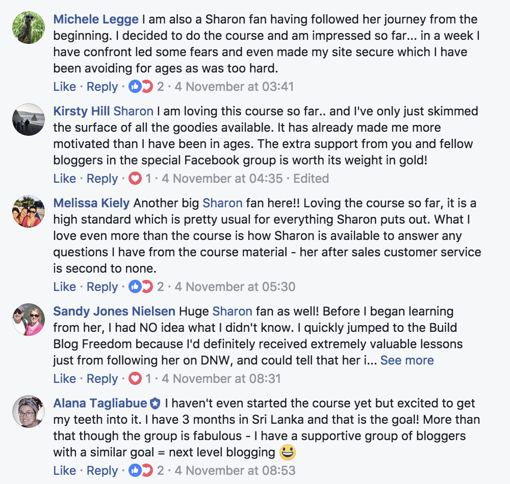Open Melissa Kiely's profile name link
510x484 pixels.
[x=91, y=203]
